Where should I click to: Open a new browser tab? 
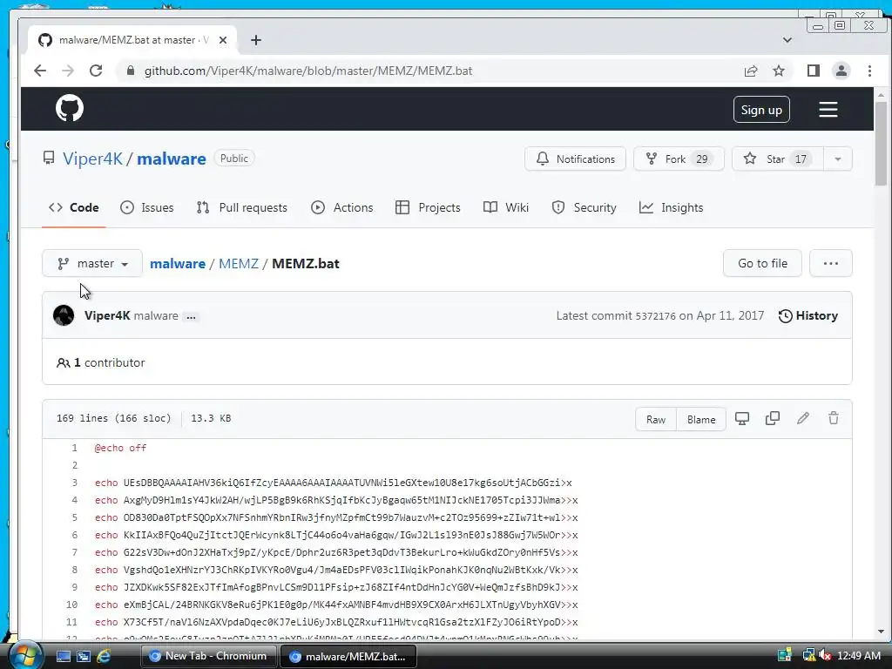(256, 40)
